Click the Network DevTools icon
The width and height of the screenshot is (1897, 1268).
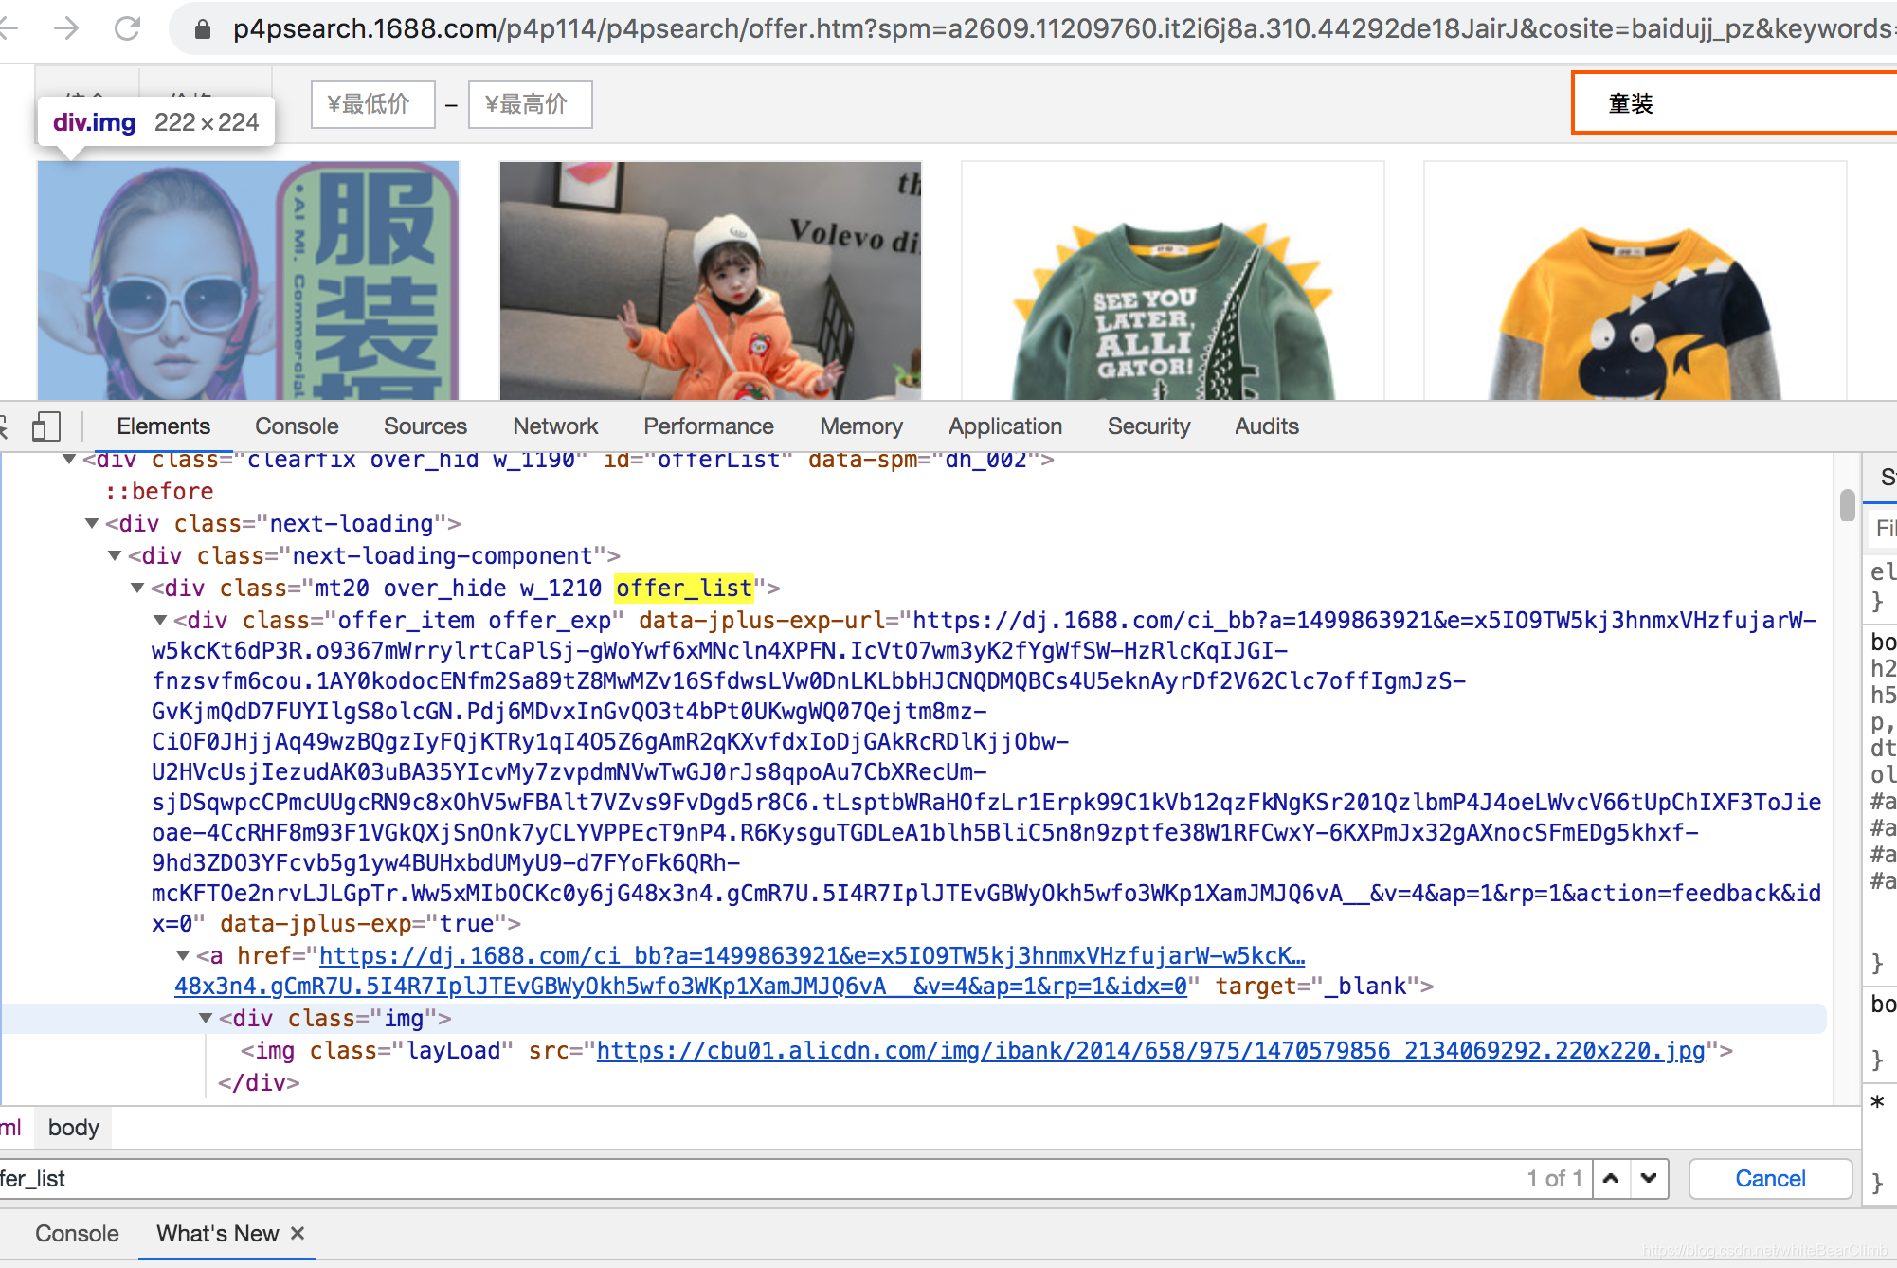554,425
